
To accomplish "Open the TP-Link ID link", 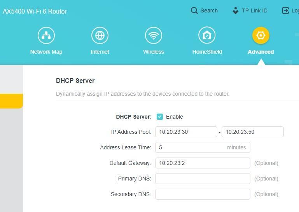I will [255, 11].
